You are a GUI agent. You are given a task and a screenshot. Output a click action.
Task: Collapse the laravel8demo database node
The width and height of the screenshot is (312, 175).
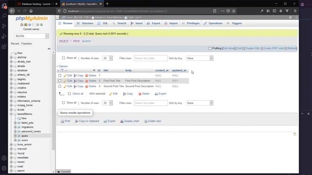(11, 114)
